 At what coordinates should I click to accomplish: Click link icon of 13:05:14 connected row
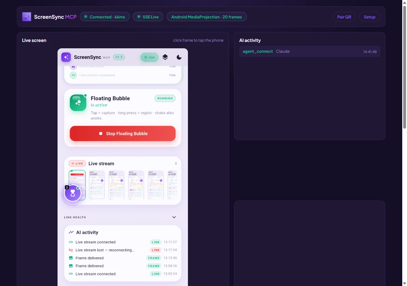(71, 274)
